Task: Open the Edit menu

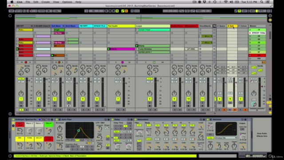Action: (35, 2)
